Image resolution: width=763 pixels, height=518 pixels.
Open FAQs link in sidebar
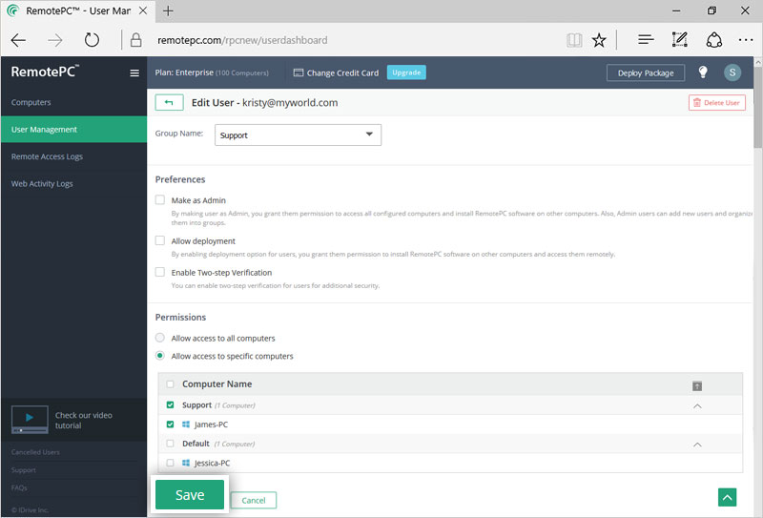(19, 487)
